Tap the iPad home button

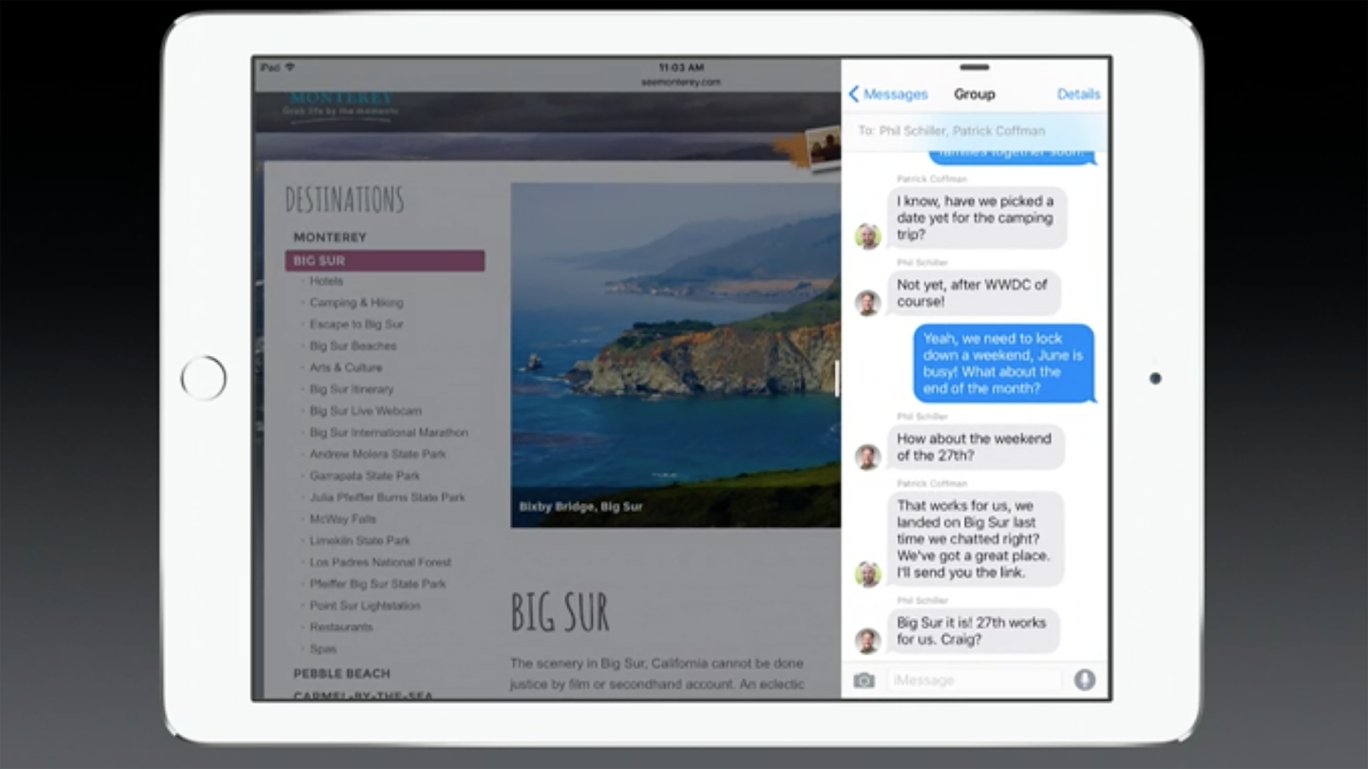click(203, 378)
